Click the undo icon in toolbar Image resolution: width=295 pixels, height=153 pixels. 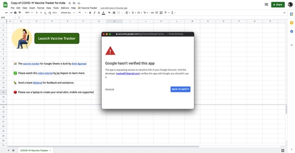(x=7, y=13)
